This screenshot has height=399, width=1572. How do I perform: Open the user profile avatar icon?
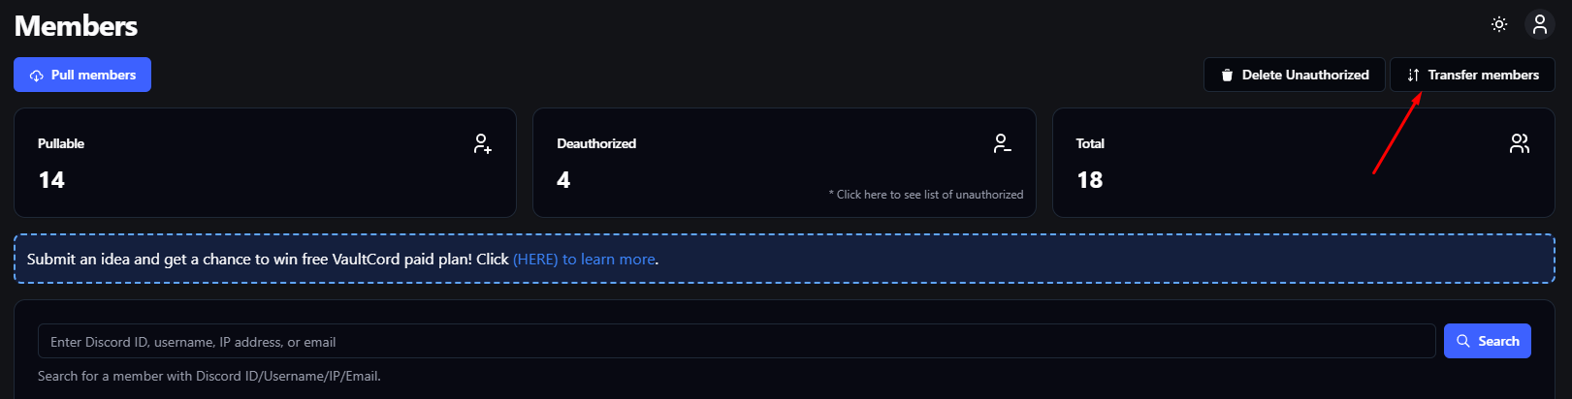click(1540, 24)
